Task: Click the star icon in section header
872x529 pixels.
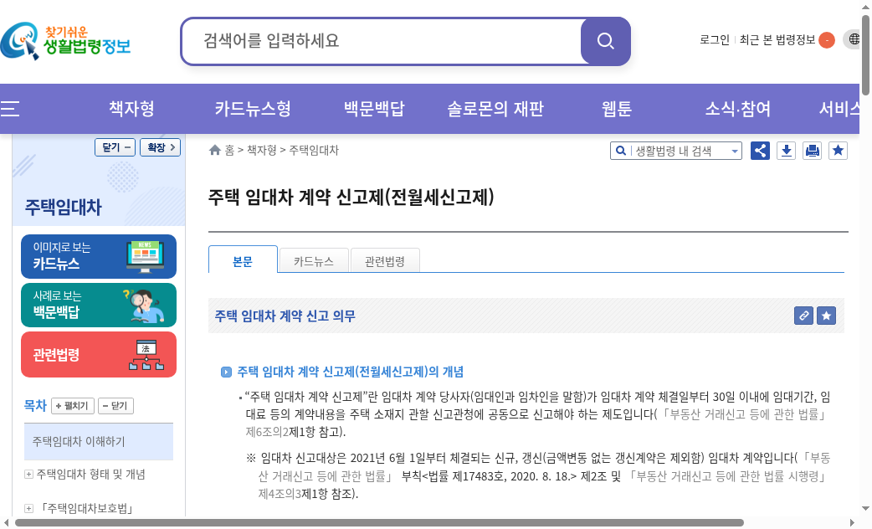Action: point(827,316)
